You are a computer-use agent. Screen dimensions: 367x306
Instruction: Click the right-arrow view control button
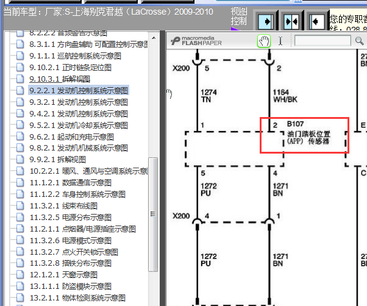pos(266,21)
